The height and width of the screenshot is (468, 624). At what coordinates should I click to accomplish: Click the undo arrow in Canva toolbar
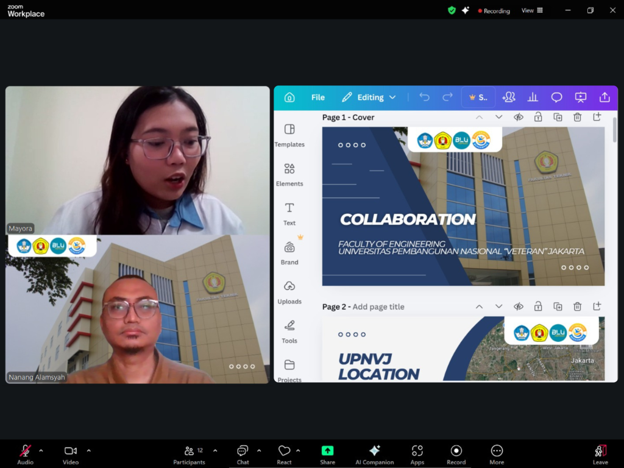pyautogui.click(x=425, y=97)
